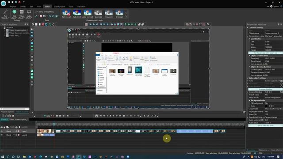Toggle the all-layers visibility eye in the timeline header
Screen dimensions: 283x159
point(2,127)
